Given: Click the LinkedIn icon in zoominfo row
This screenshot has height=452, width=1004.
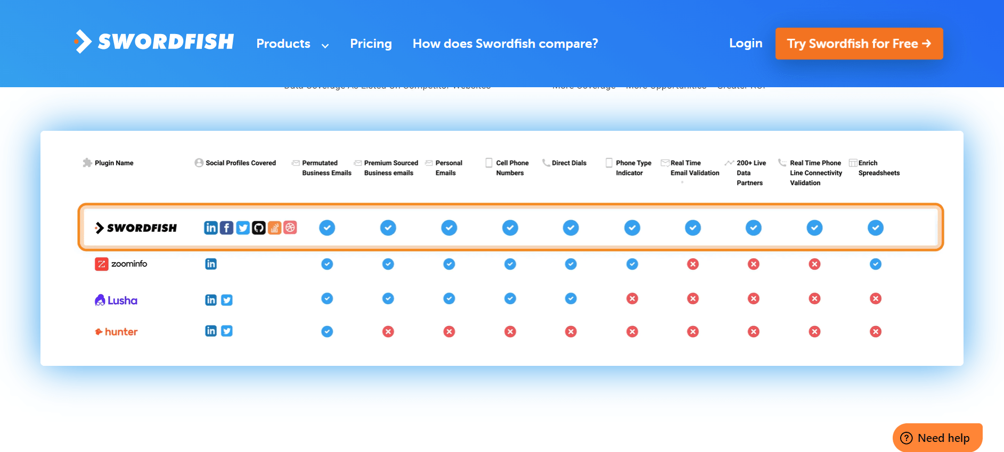Looking at the screenshot, I should [x=211, y=263].
